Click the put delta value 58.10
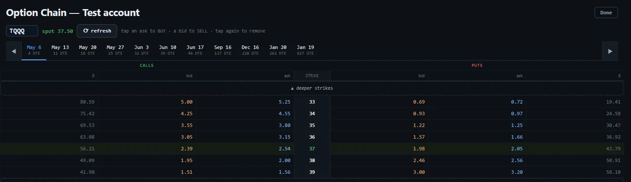This screenshot has width=631, height=182. click(x=613, y=172)
